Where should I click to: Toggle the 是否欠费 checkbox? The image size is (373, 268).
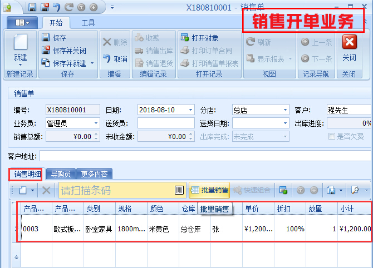pyautogui.click(x=332, y=136)
